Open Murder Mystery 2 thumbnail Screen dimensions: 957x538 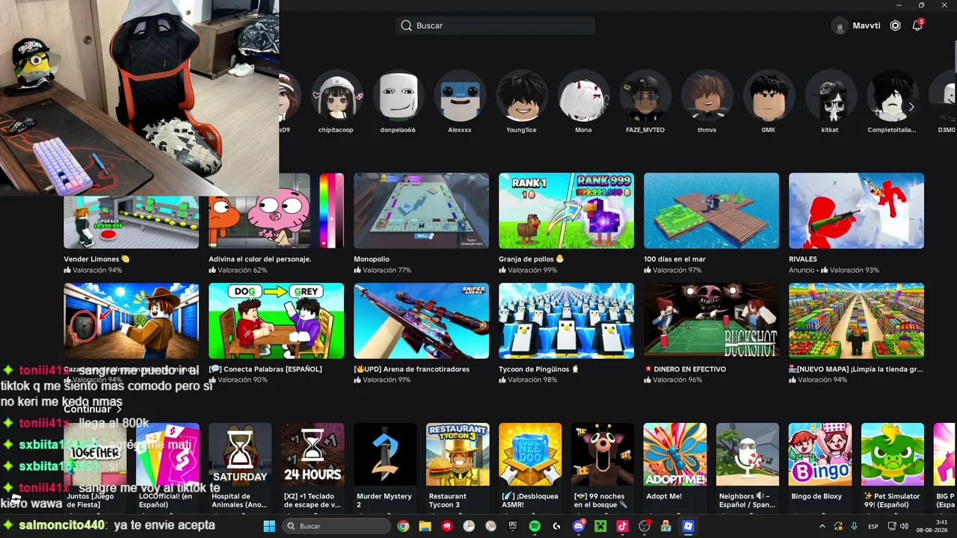[385, 454]
